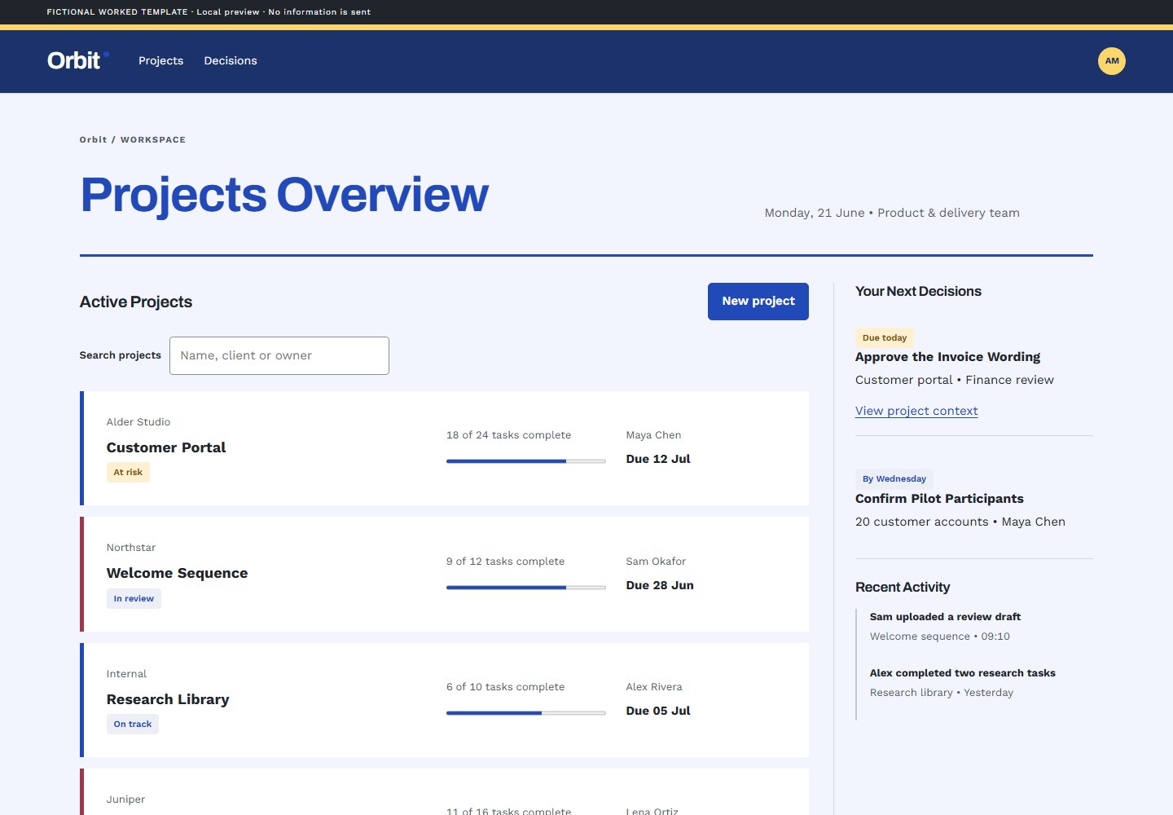This screenshot has width=1173, height=815.
Task: Click owner name Sam Okafor
Action: pyautogui.click(x=656, y=562)
